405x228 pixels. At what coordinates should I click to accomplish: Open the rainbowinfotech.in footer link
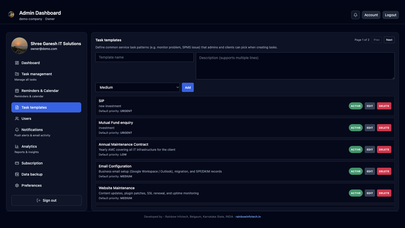(x=248, y=217)
